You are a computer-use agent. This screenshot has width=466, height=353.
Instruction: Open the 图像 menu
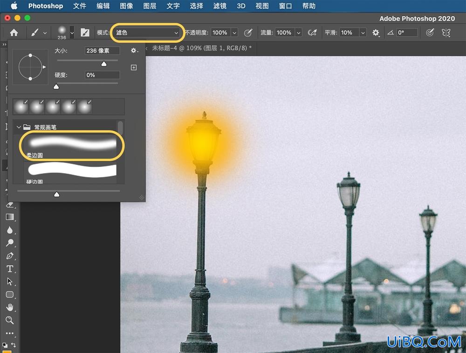coord(126,6)
